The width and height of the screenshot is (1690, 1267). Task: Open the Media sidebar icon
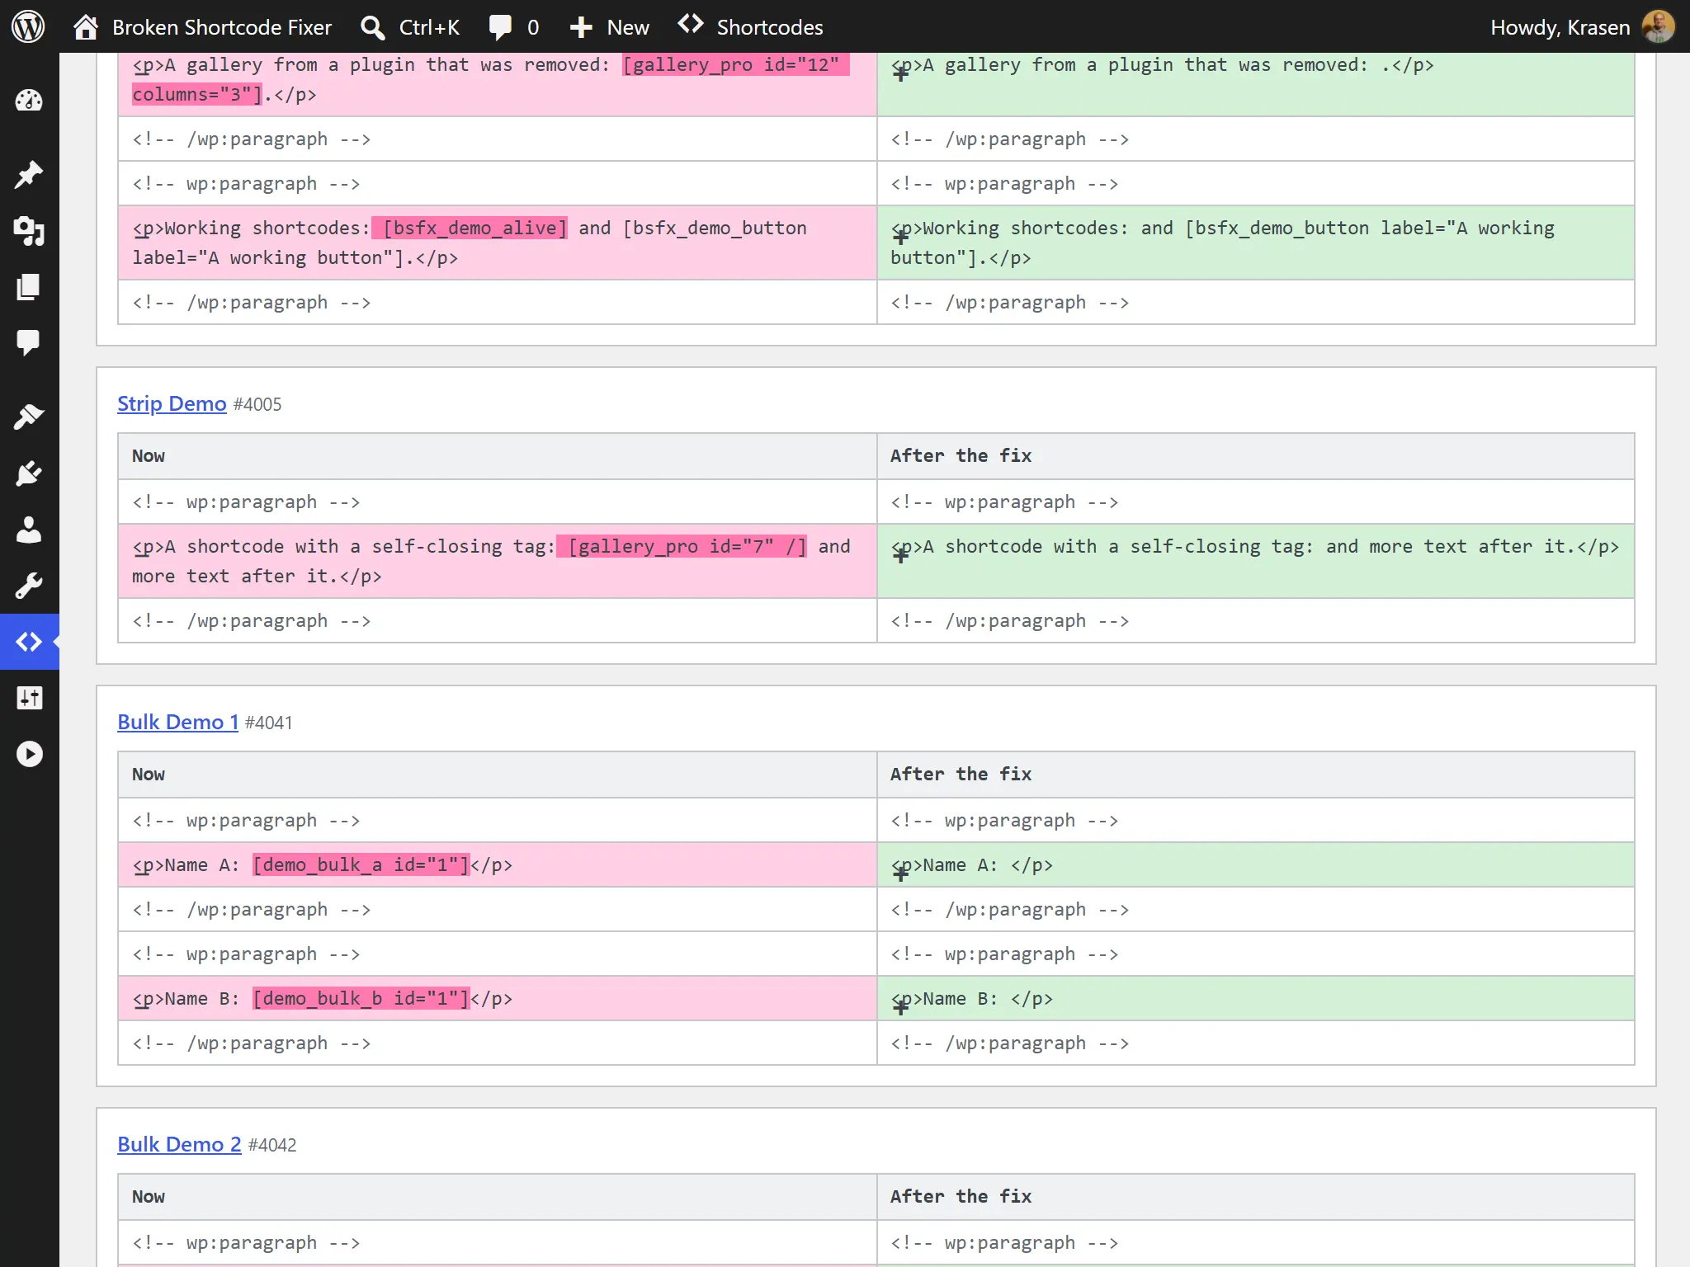point(29,231)
